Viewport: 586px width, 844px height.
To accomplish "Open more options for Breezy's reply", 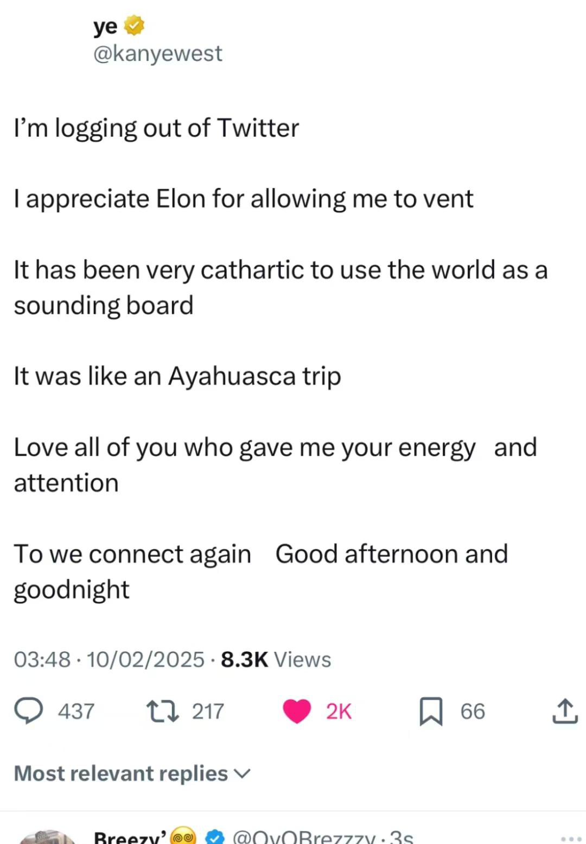I will [571, 839].
